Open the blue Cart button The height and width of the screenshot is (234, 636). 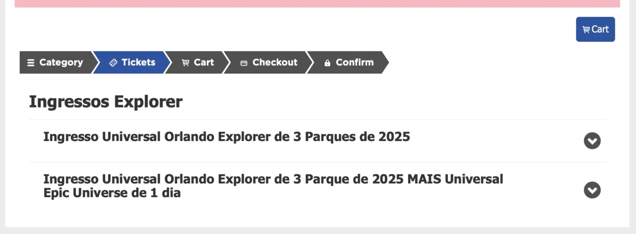[595, 29]
